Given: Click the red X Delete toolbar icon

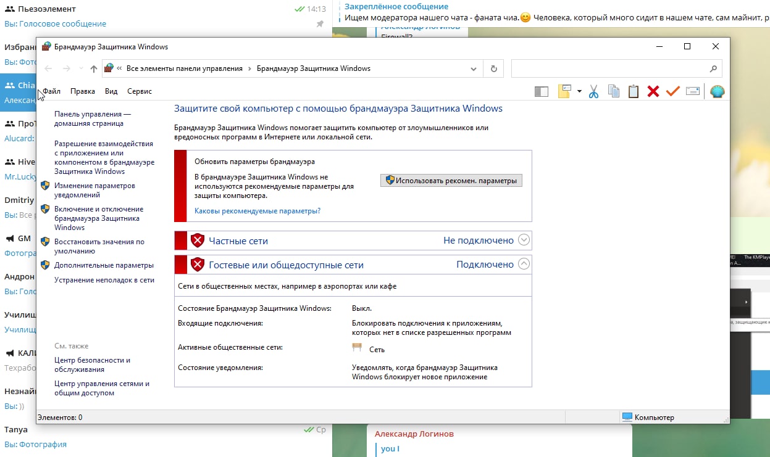Looking at the screenshot, I should coord(653,91).
